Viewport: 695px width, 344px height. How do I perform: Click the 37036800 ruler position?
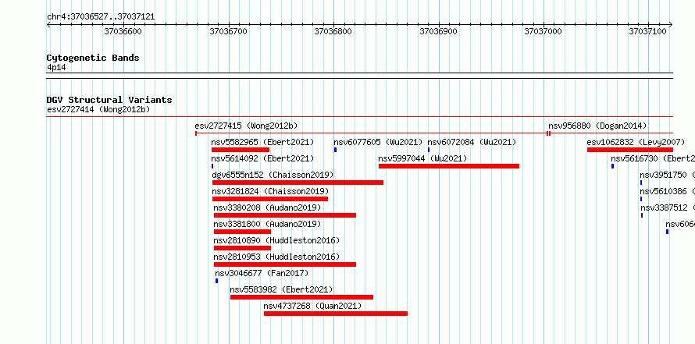[333, 31]
